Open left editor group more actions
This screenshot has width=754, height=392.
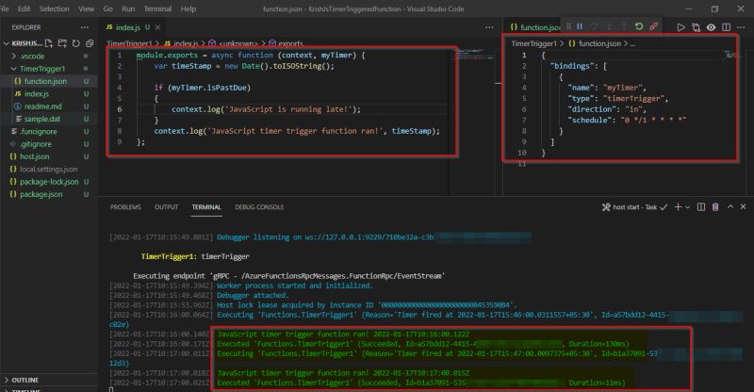pyautogui.click(x=489, y=27)
